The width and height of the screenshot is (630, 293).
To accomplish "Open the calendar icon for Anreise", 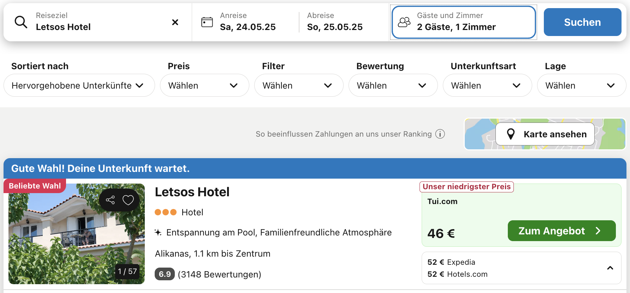I will [207, 22].
